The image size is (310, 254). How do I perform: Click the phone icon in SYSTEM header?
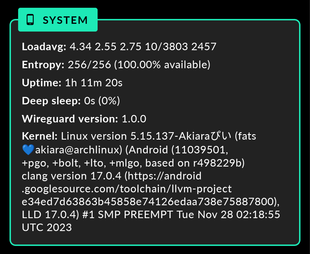30,19
